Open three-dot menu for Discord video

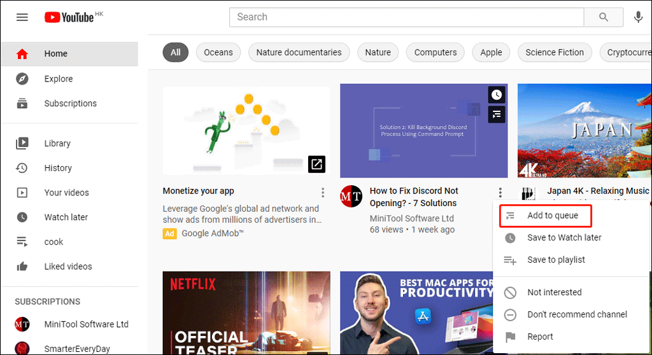pos(500,193)
